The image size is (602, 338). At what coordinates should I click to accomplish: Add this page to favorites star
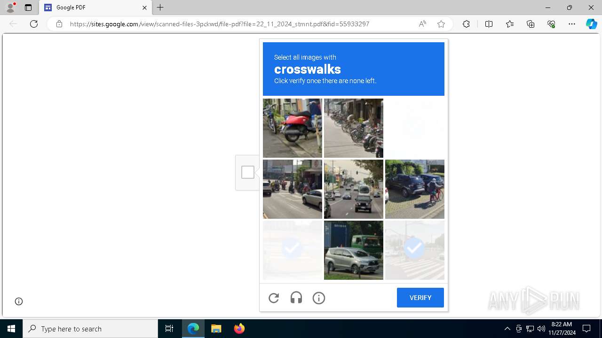441,24
